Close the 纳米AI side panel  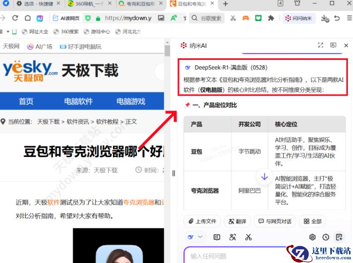[x=346, y=46]
